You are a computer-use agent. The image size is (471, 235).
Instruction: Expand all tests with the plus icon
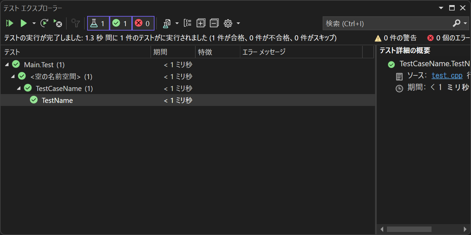coord(201,23)
